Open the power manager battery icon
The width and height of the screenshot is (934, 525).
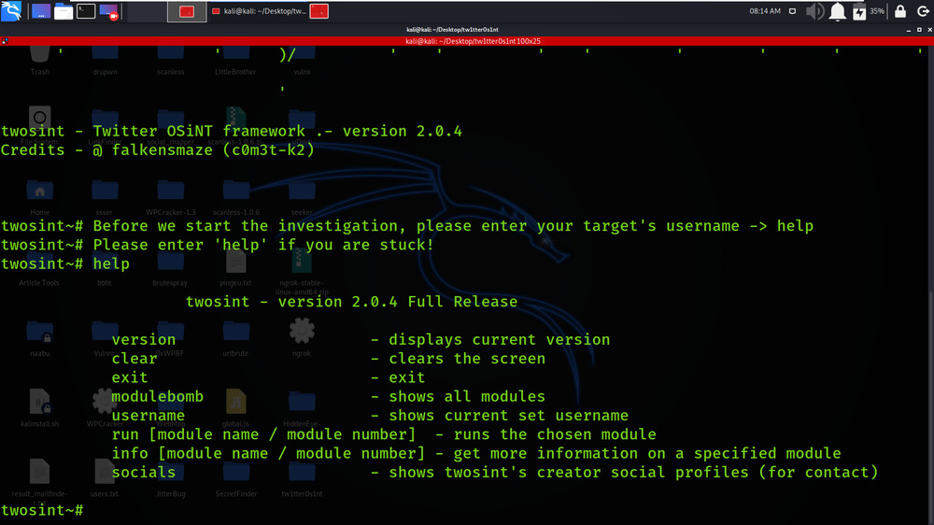tap(859, 12)
